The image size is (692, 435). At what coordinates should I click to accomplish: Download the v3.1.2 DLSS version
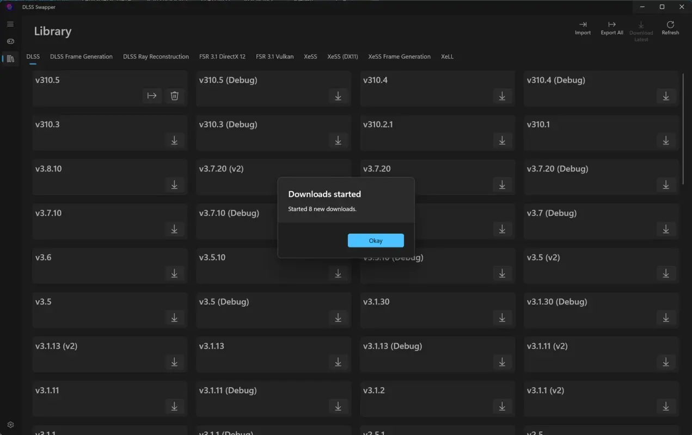pyautogui.click(x=502, y=406)
